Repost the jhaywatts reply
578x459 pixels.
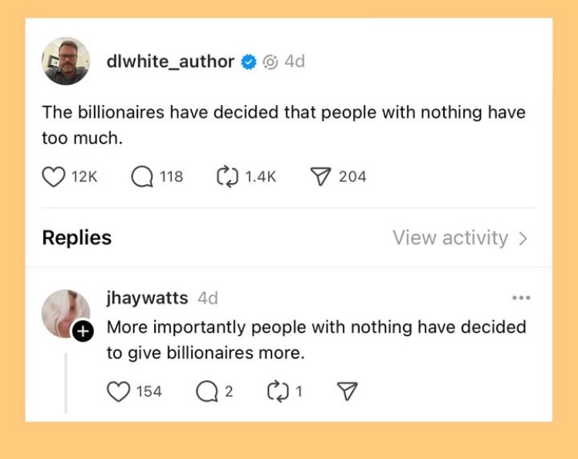(x=276, y=391)
